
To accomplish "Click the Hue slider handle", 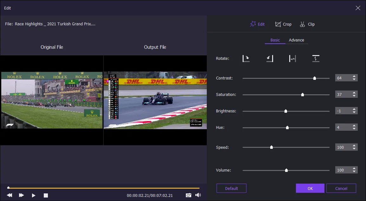I will tap(287, 127).
